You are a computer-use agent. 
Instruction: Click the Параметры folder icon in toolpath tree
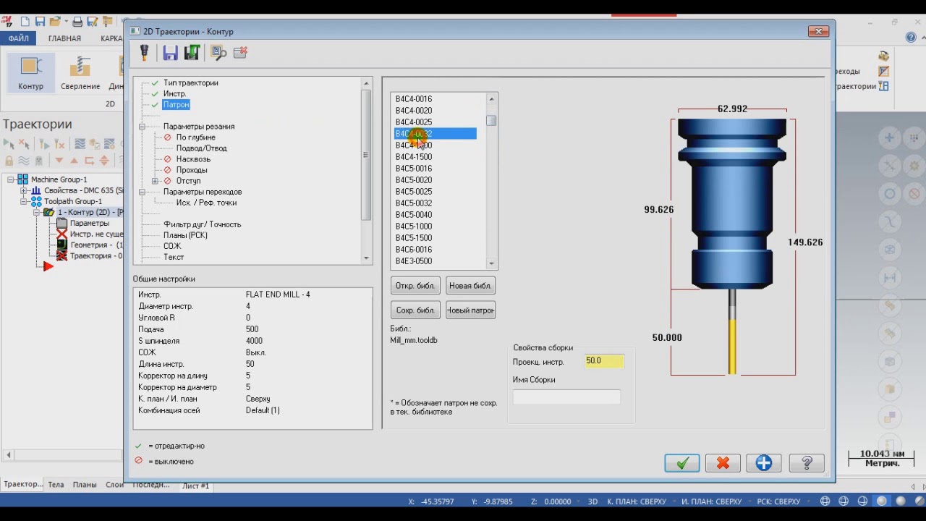(x=61, y=224)
